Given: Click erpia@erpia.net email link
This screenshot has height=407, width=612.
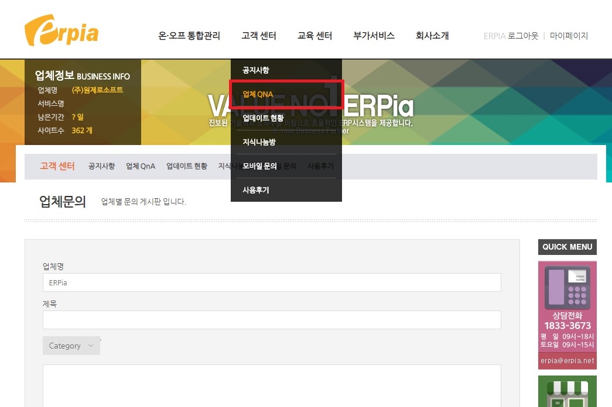Looking at the screenshot, I should click(567, 361).
